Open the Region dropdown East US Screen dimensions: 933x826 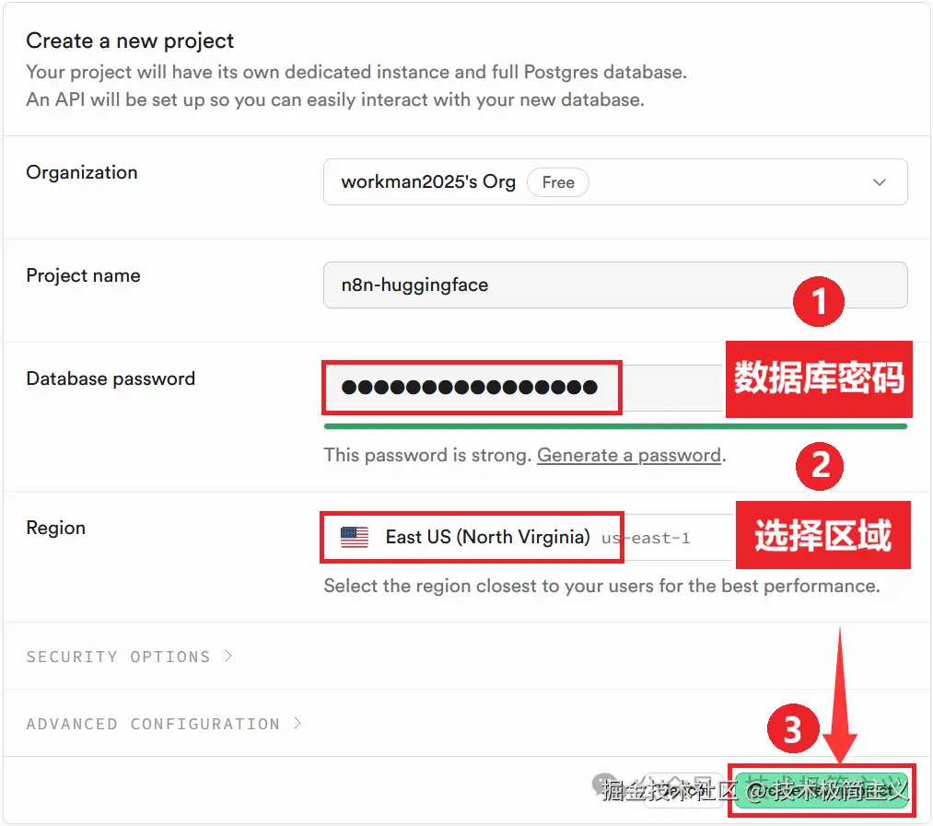pyautogui.click(x=527, y=538)
